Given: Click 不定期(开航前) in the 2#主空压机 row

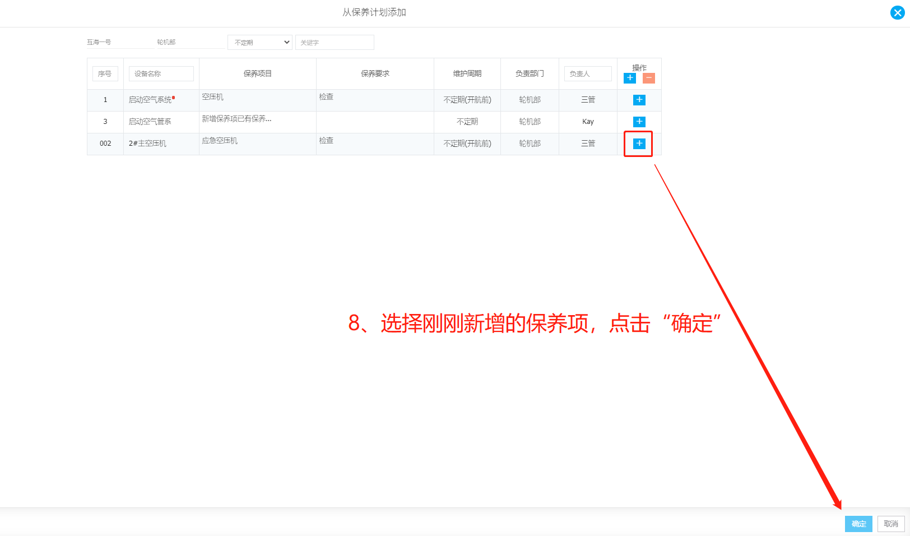Looking at the screenshot, I should tap(467, 144).
